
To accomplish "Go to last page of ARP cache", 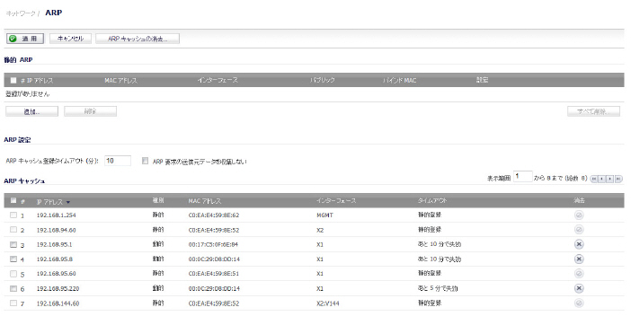I will pos(618,179).
